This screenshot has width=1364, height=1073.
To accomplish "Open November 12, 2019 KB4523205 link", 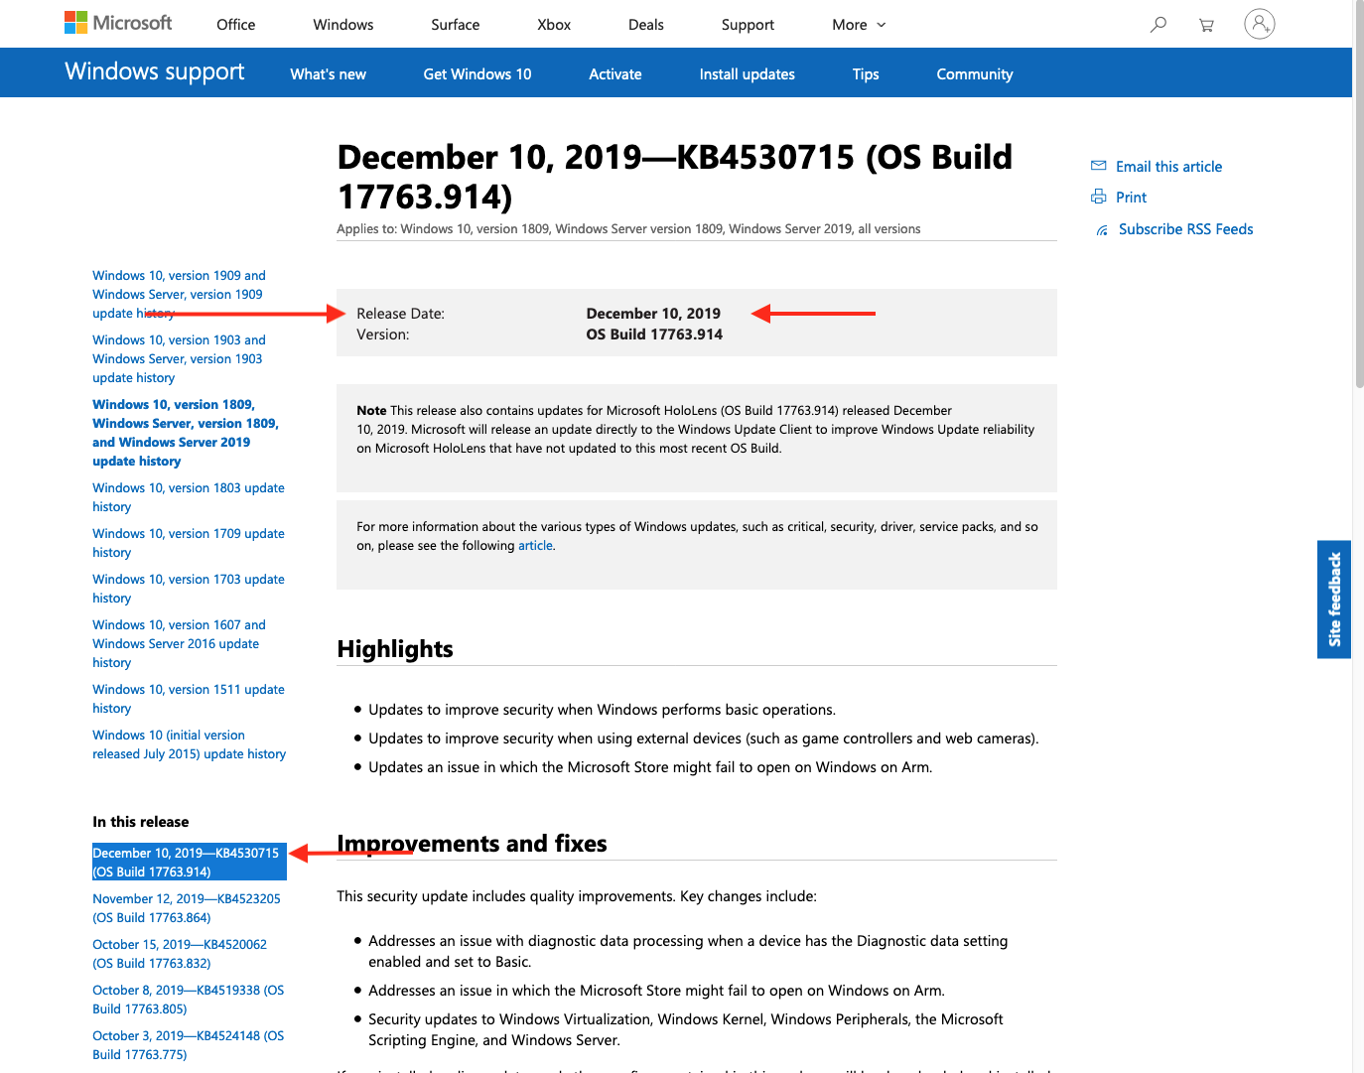I will pyautogui.click(x=187, y=908).
